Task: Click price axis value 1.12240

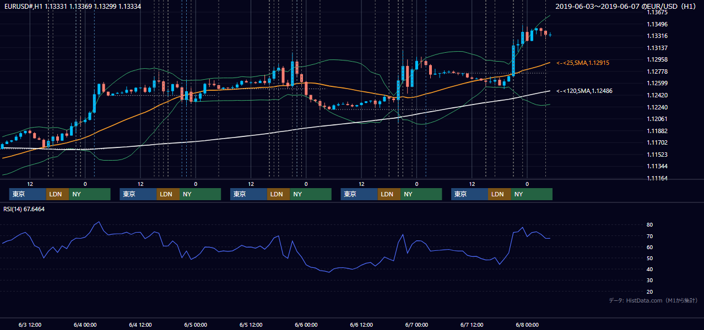Action: (x=657, y=107)
